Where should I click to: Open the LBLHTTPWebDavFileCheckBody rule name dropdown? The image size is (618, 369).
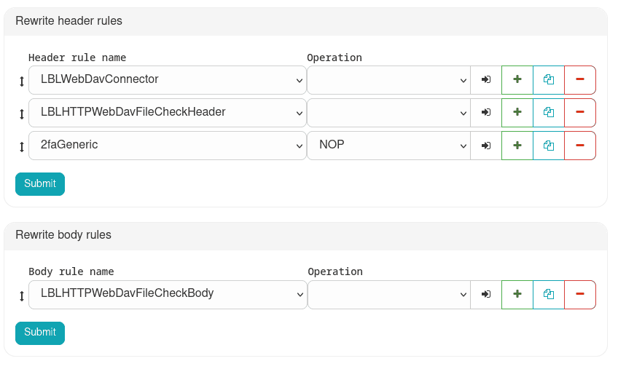[x=167, y=295]
